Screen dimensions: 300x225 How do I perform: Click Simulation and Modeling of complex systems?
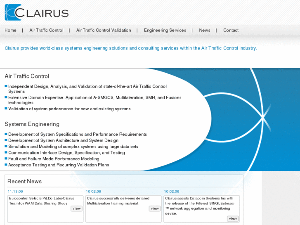click(x=73, y=147)
